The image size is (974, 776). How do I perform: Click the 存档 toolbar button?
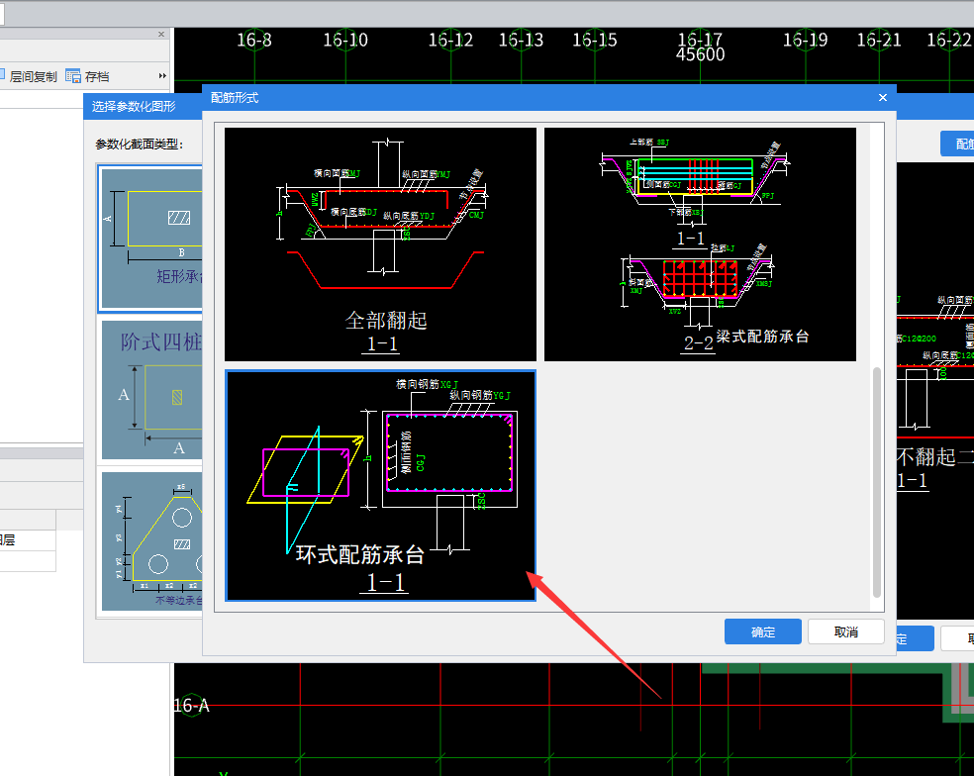tap(87, 76)
